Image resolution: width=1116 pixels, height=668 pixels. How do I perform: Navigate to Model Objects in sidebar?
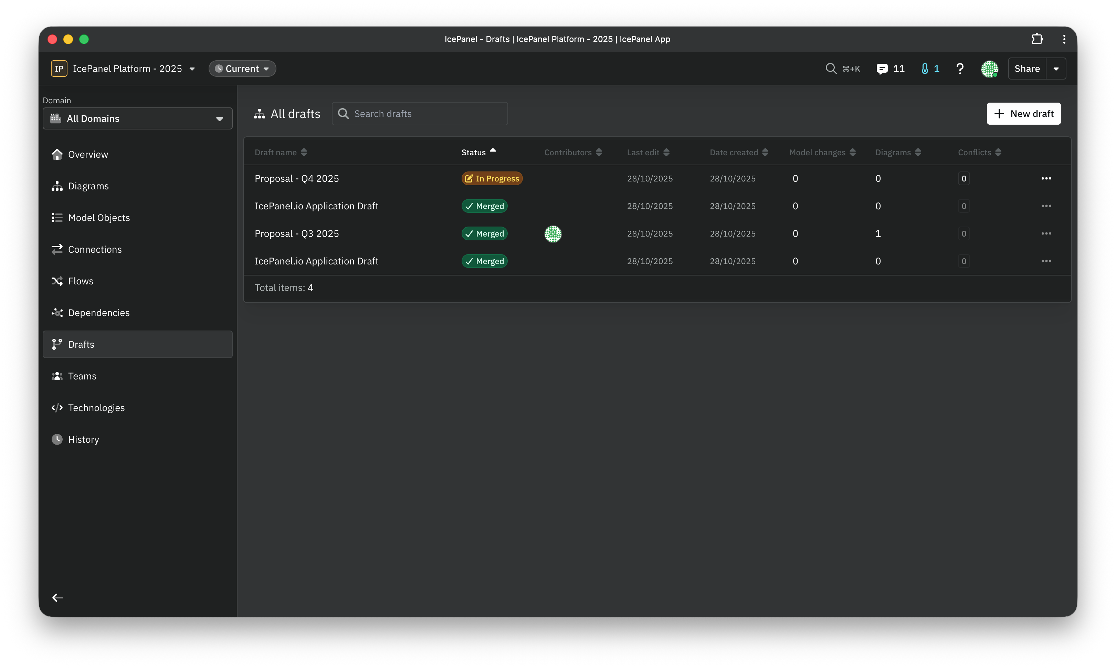pyautogui.click(x=98, y=218)
